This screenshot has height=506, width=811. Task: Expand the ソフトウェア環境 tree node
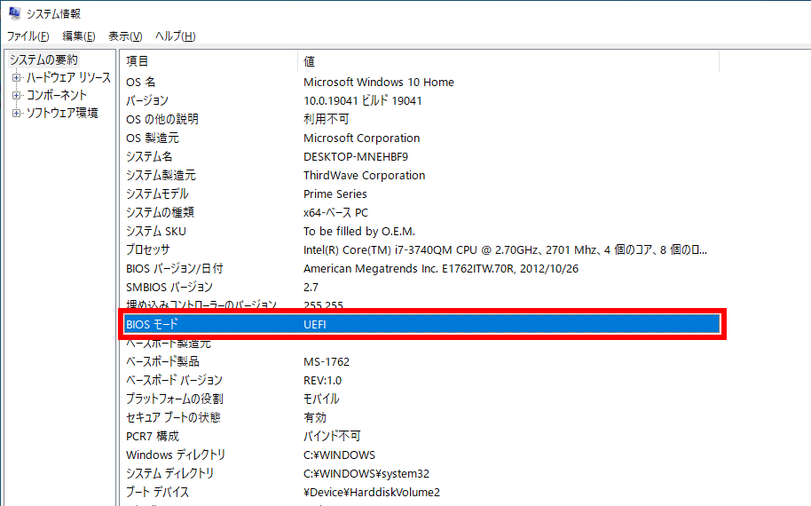(x=16, y=114)
